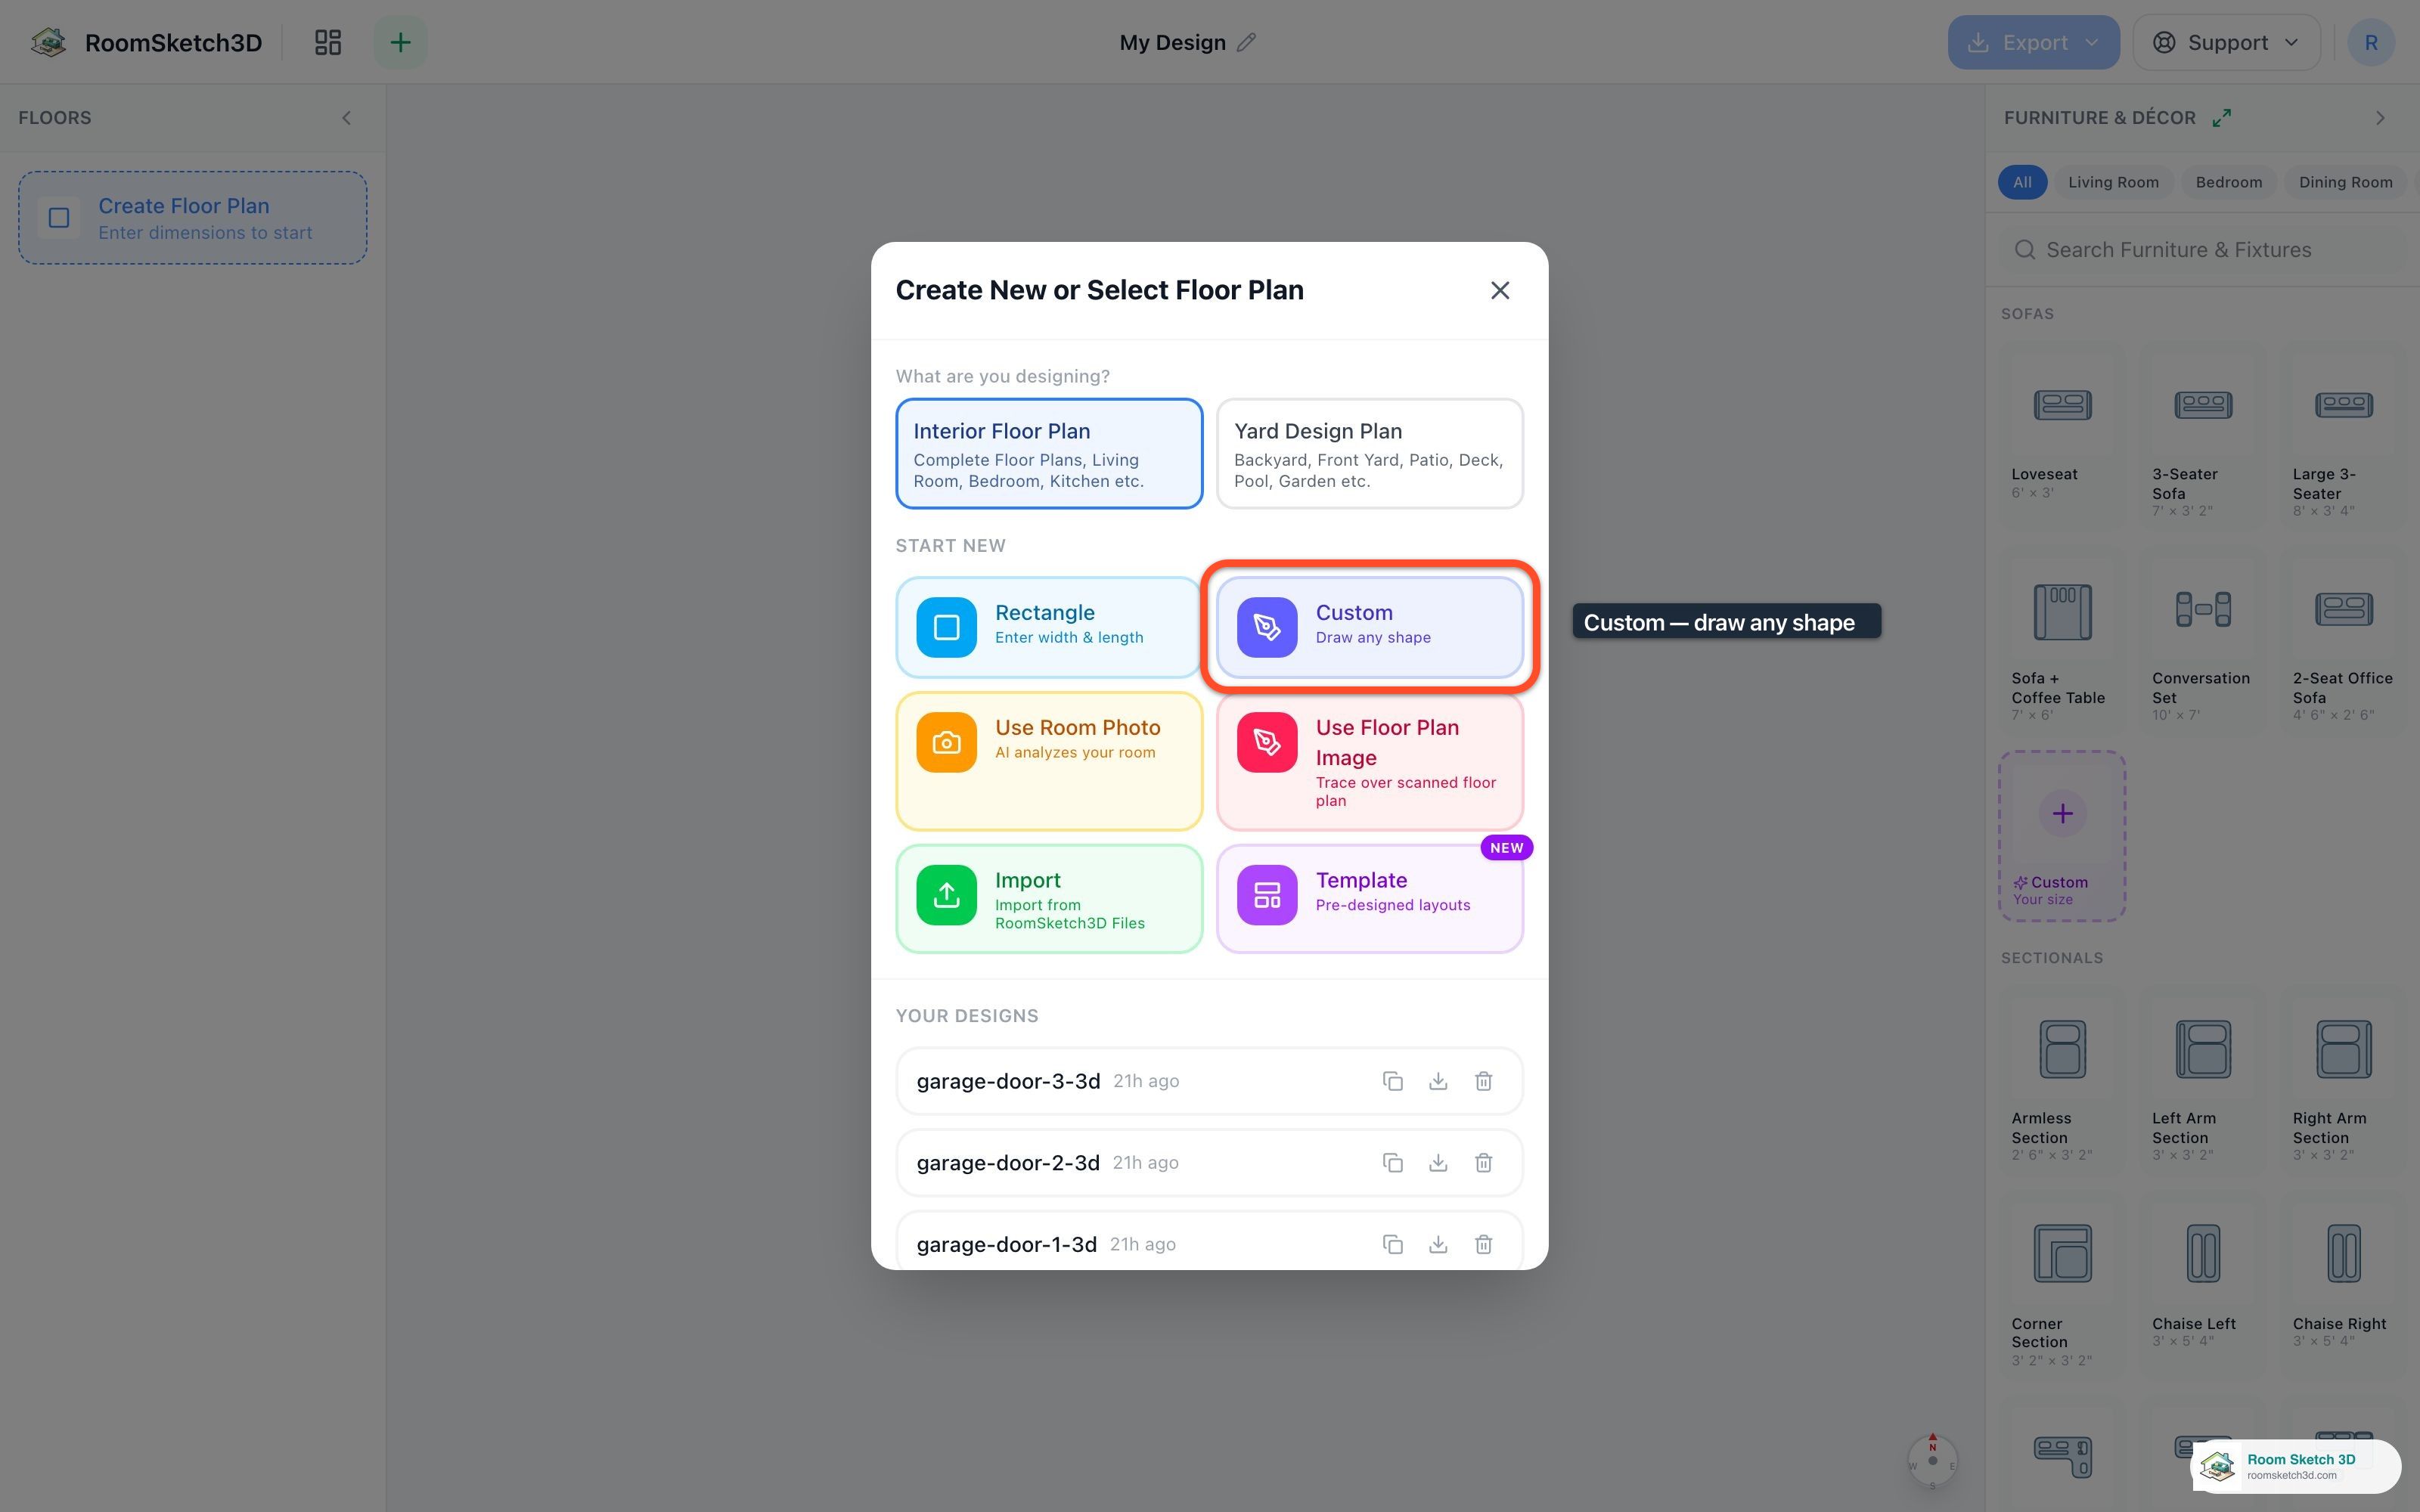This screenshot has width=2420, height=1512.
Task: Click the RoomSketch3D logo icon
Action: click(48, 42)
